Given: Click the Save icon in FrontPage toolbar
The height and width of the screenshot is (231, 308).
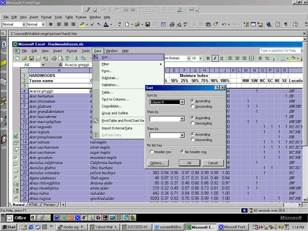Looking at the screenshot, I should point(148,24).
